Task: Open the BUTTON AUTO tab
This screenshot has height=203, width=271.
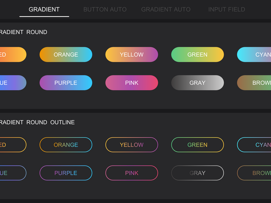Action: [x=105, y=9]
